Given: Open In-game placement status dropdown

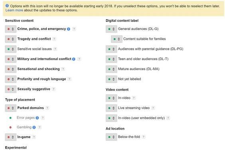Looking at the screenshot, I should 11,137.
